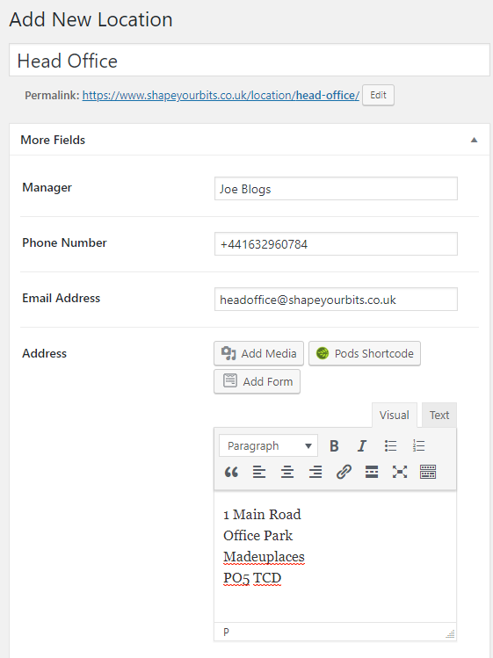The image size is (493, 658).
Task: Insert a bulleted list
Action: click(390, 445)
